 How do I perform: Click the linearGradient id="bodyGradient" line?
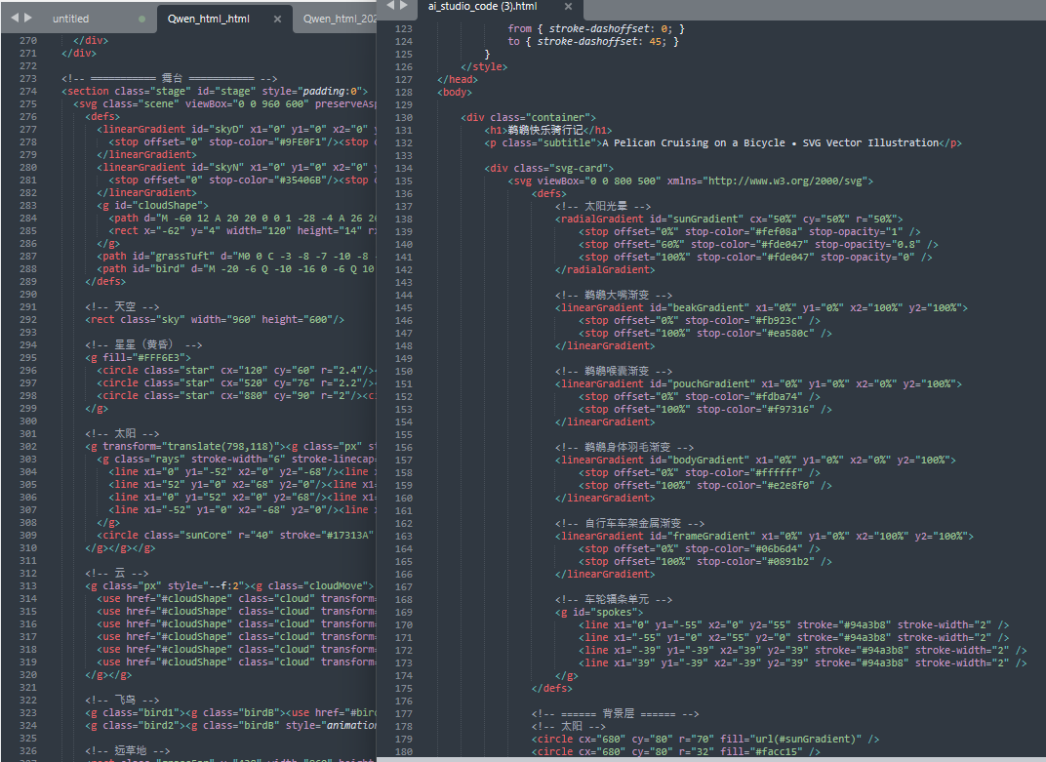755,460
